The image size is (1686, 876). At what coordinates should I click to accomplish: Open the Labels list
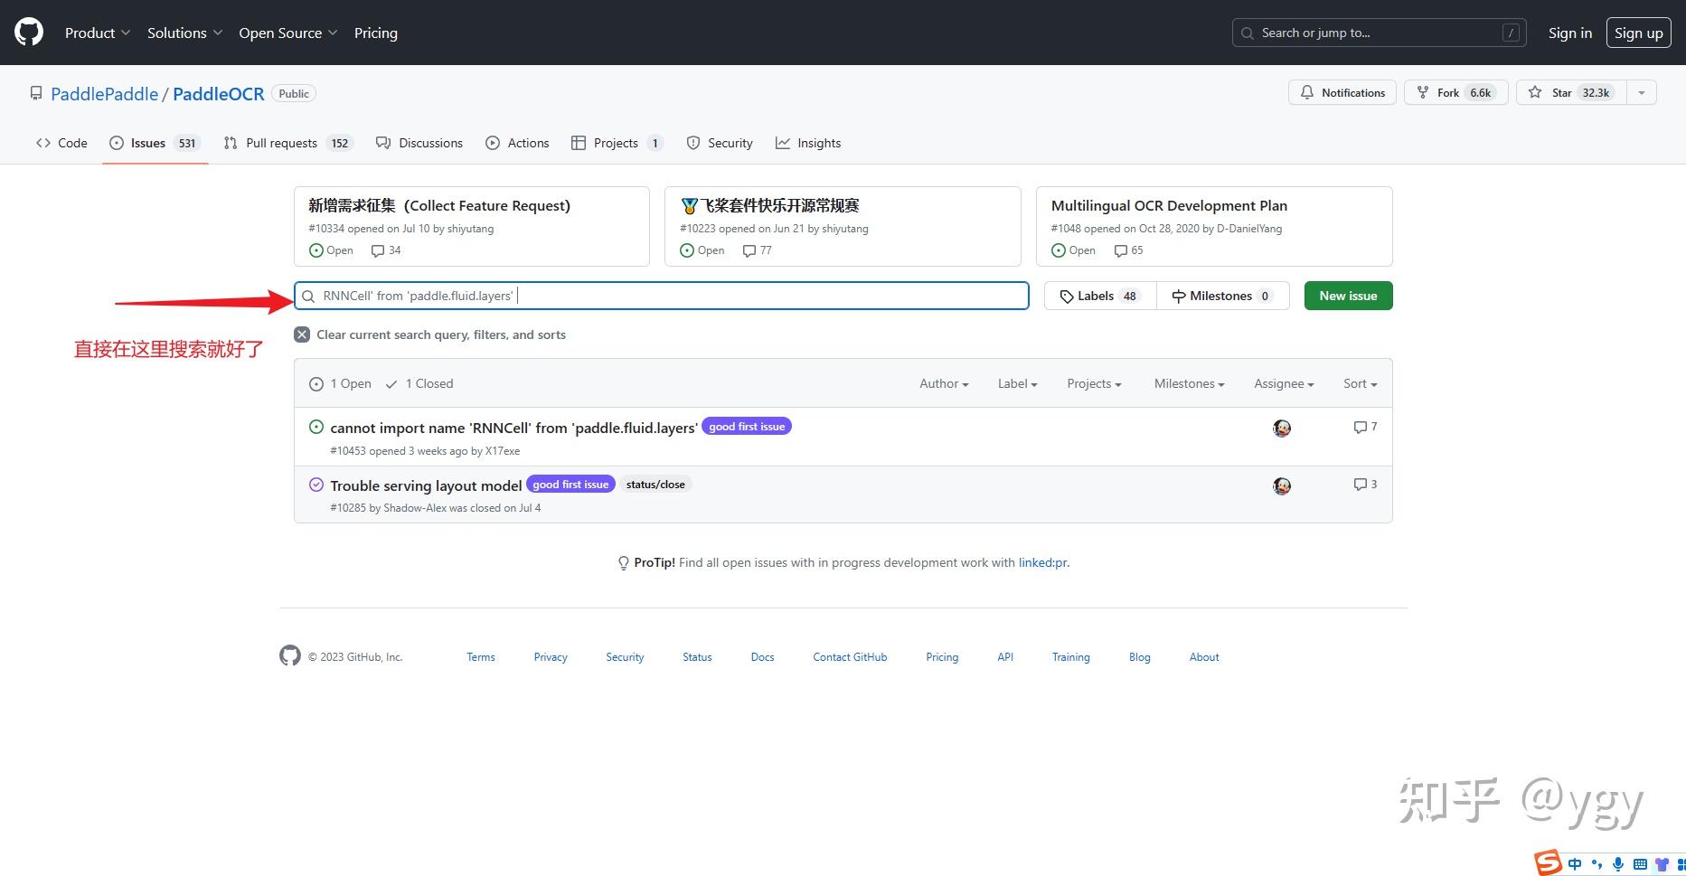pos(1100,296)
